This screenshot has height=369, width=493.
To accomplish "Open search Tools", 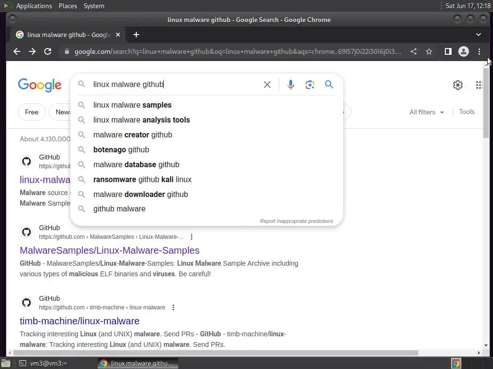I will click(467, 111).
